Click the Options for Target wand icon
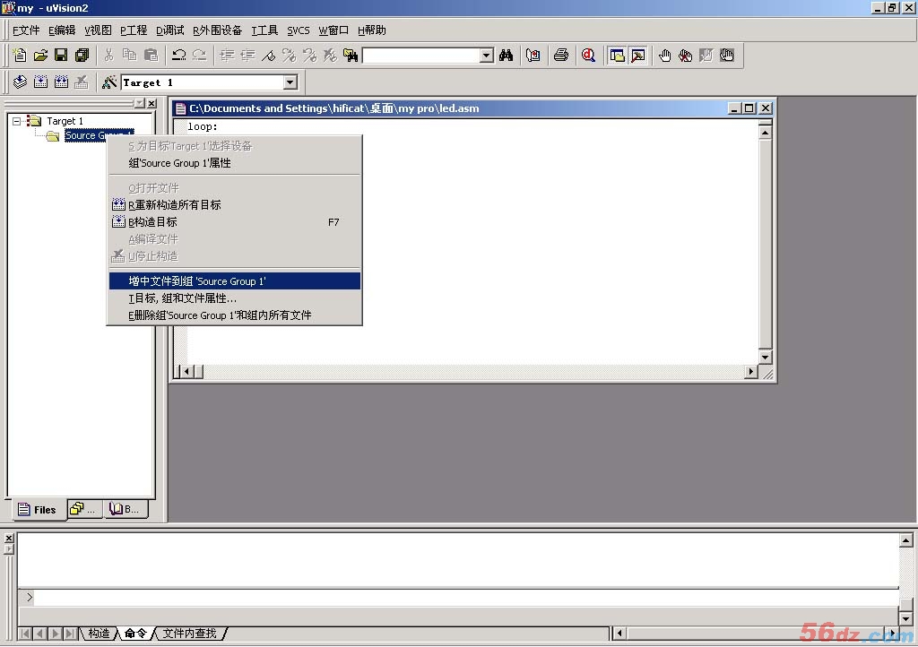 click(x=108, y=82)
